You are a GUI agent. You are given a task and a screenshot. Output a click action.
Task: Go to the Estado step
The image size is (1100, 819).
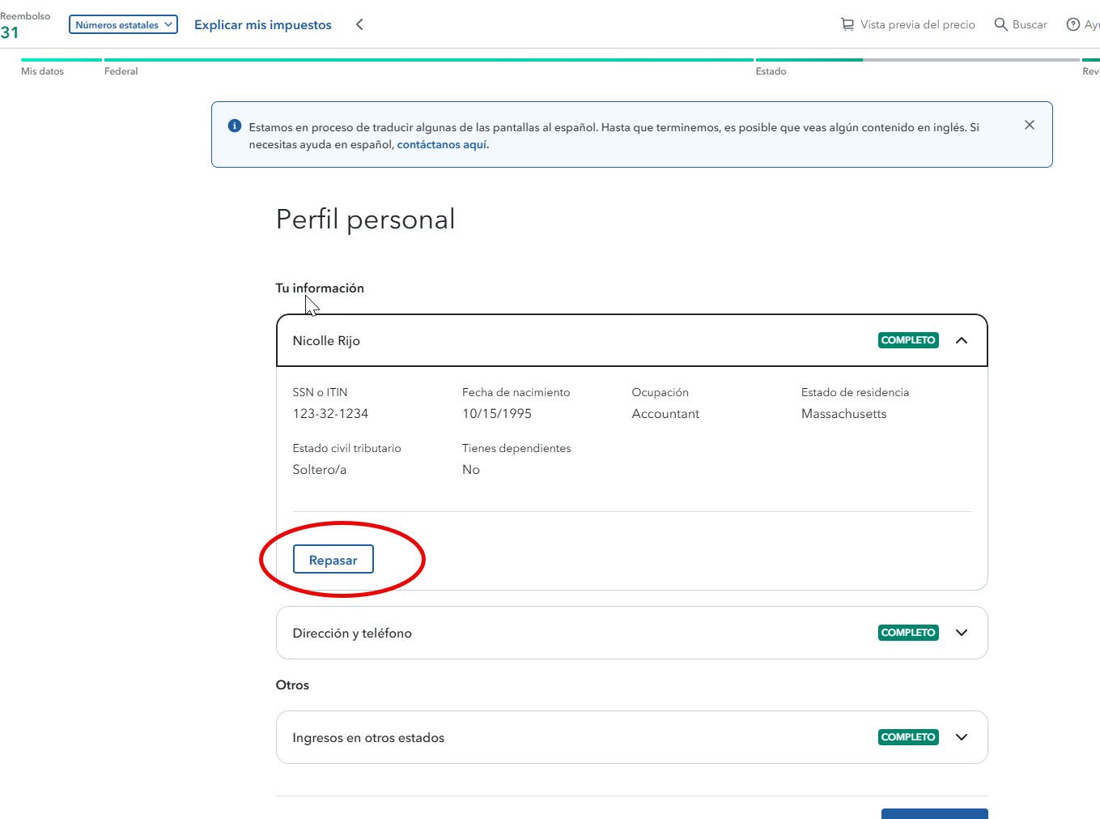click(771, 71)
